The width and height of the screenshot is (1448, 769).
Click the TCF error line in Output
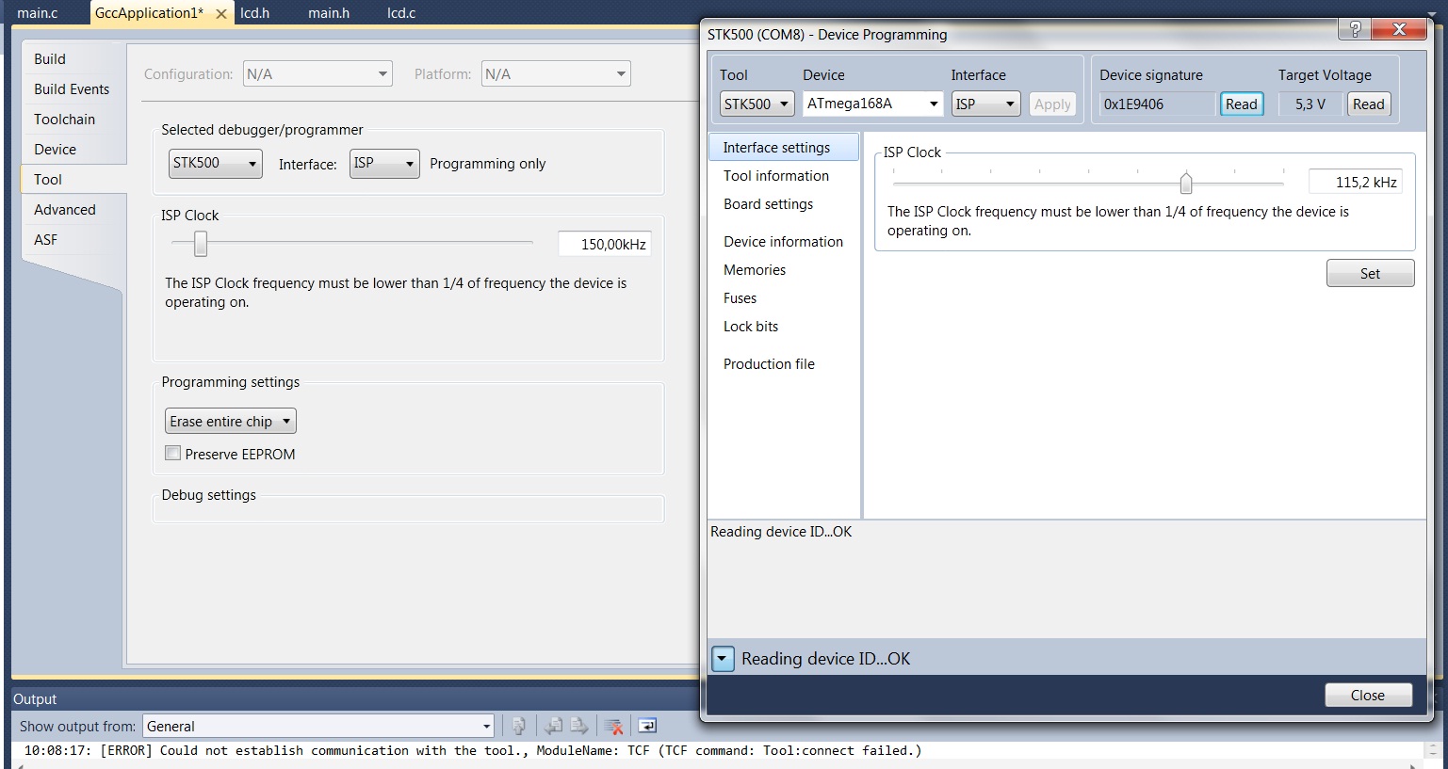pos(473,750)
